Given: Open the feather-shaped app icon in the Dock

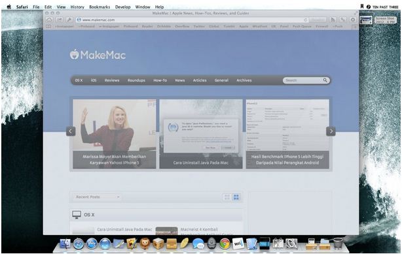Looking at the screenshot, I should (x=185, y=244).
